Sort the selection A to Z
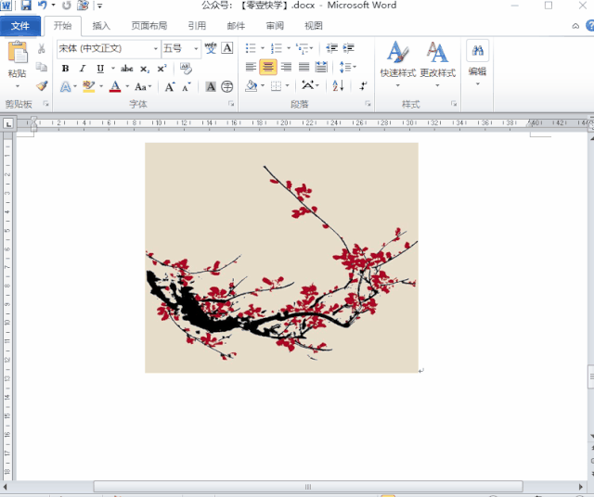594x497 pixels. (x=338, y=86)
